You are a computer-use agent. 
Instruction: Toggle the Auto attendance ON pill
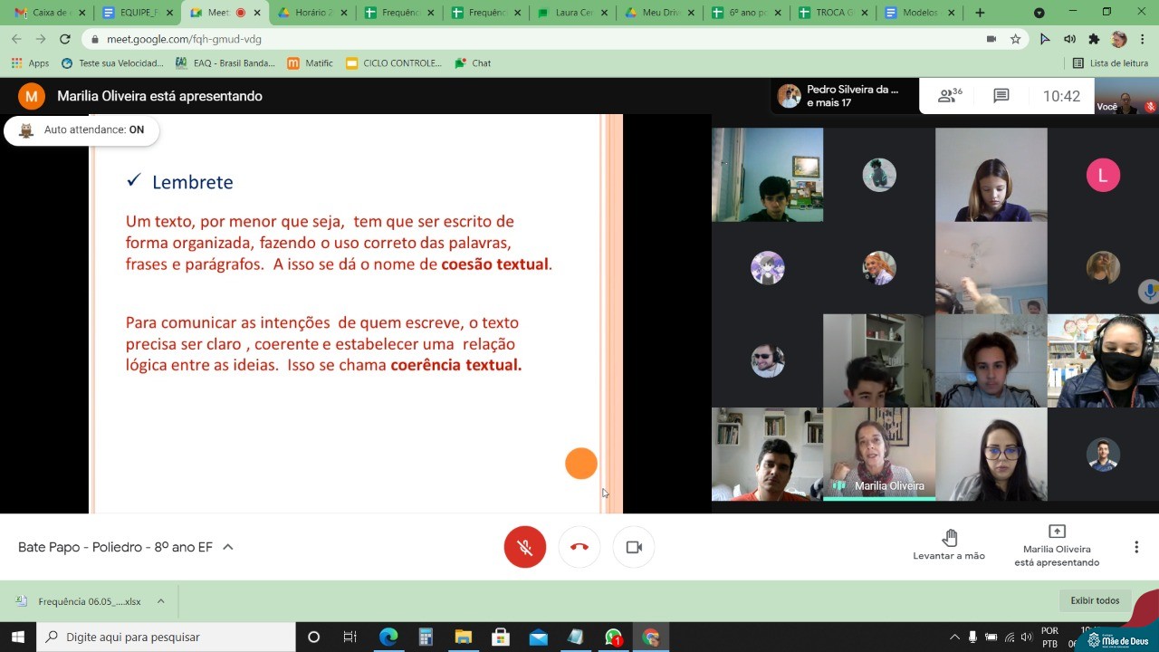[82, 130]
